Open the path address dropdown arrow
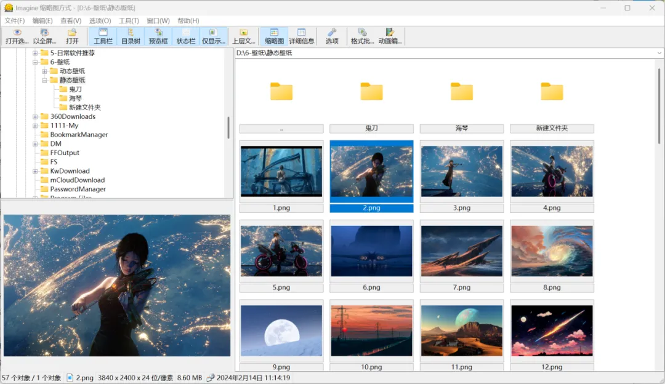665x384 pixels. (x=659, y=53)
